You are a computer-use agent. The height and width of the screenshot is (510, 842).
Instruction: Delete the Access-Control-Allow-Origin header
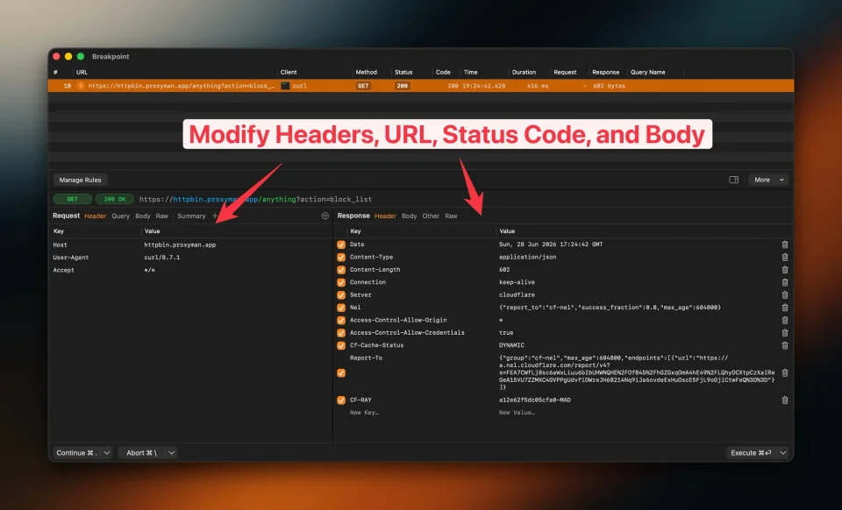(x=784, y=320)
